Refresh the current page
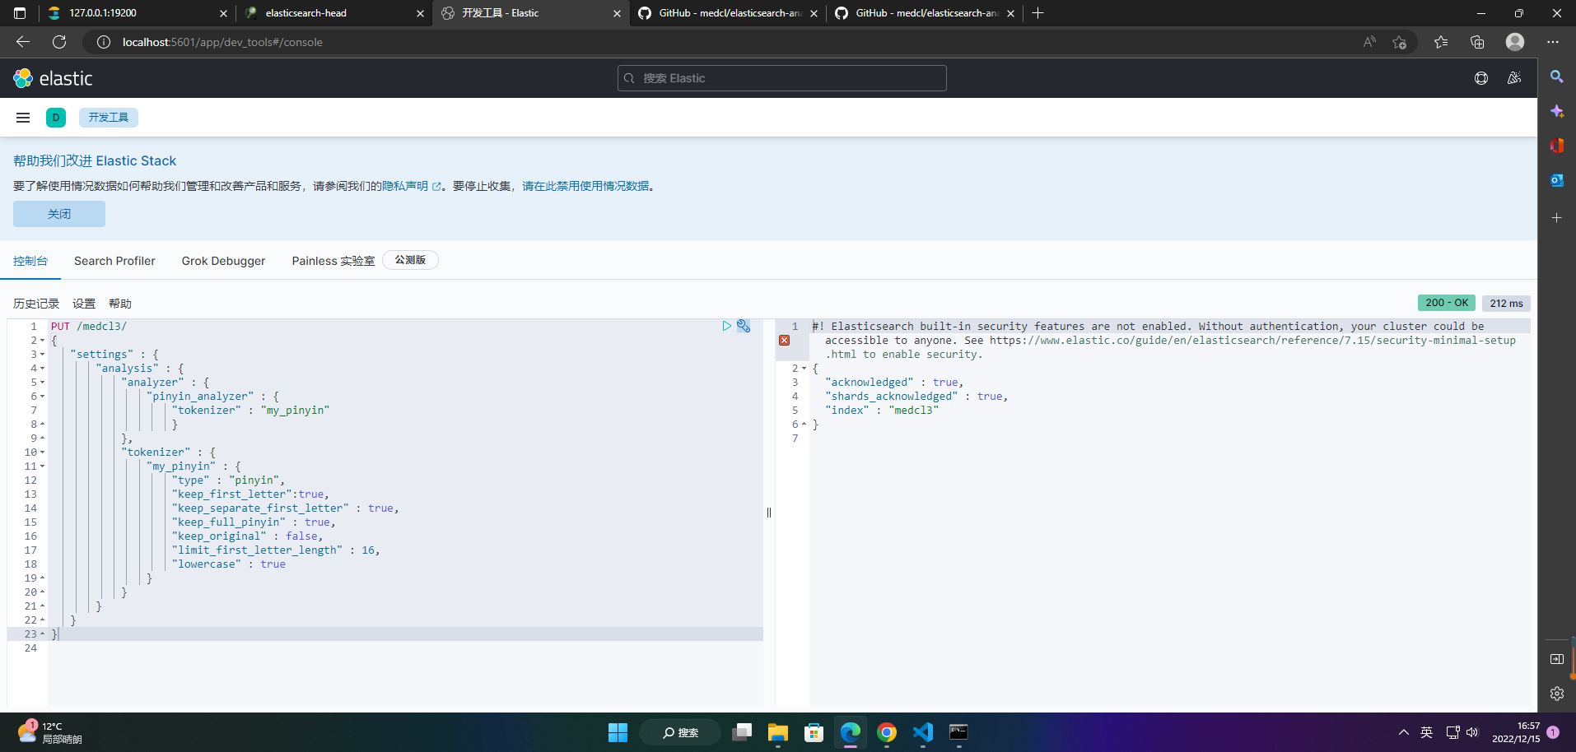This screenshot has width=1576, height=752. point(59,42)
